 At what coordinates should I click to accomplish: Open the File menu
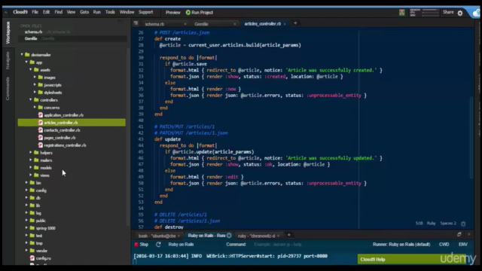pyautogui.click(x=35, y=12)
